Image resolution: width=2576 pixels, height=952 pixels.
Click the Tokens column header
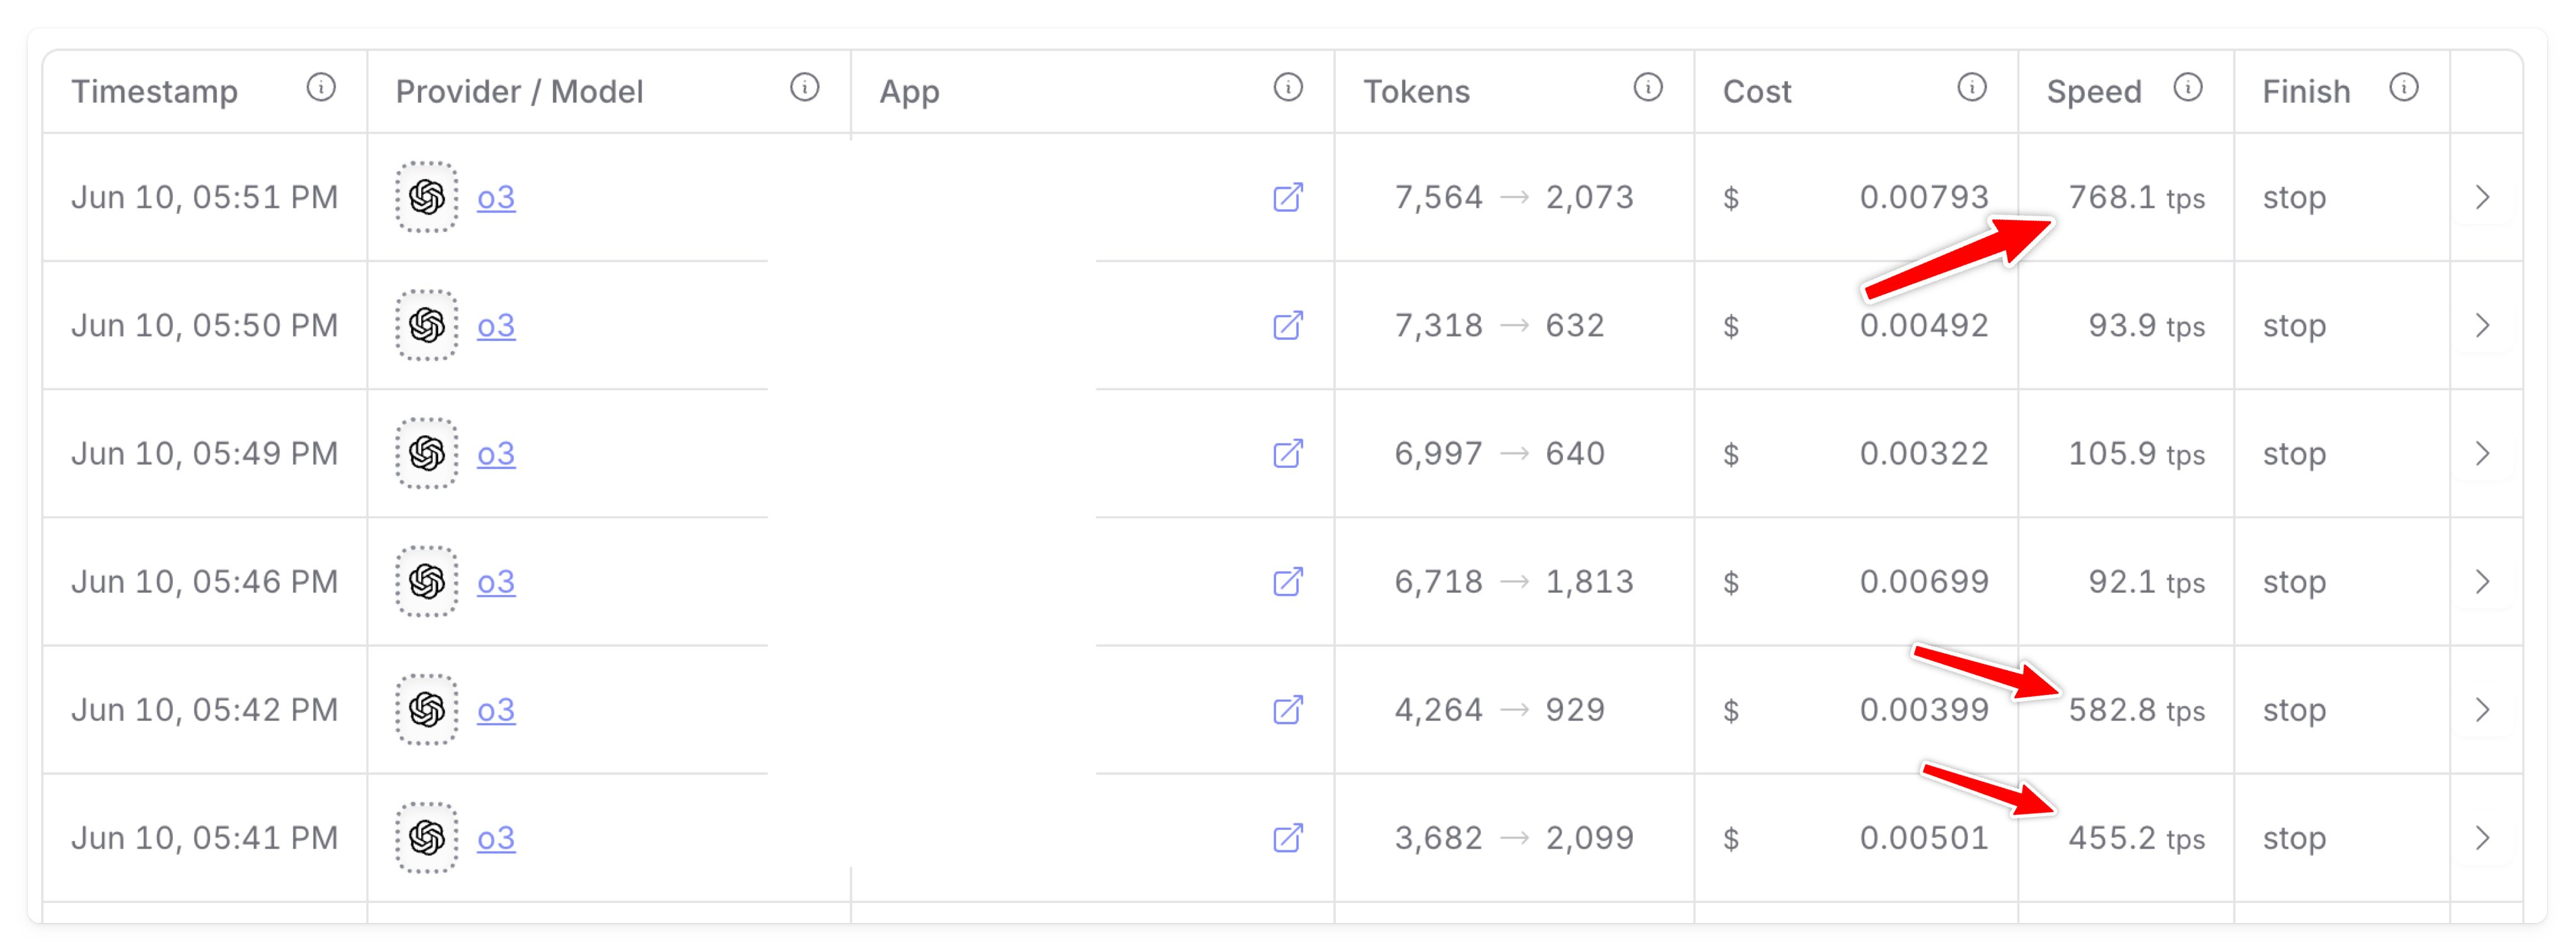(1416, 91)
